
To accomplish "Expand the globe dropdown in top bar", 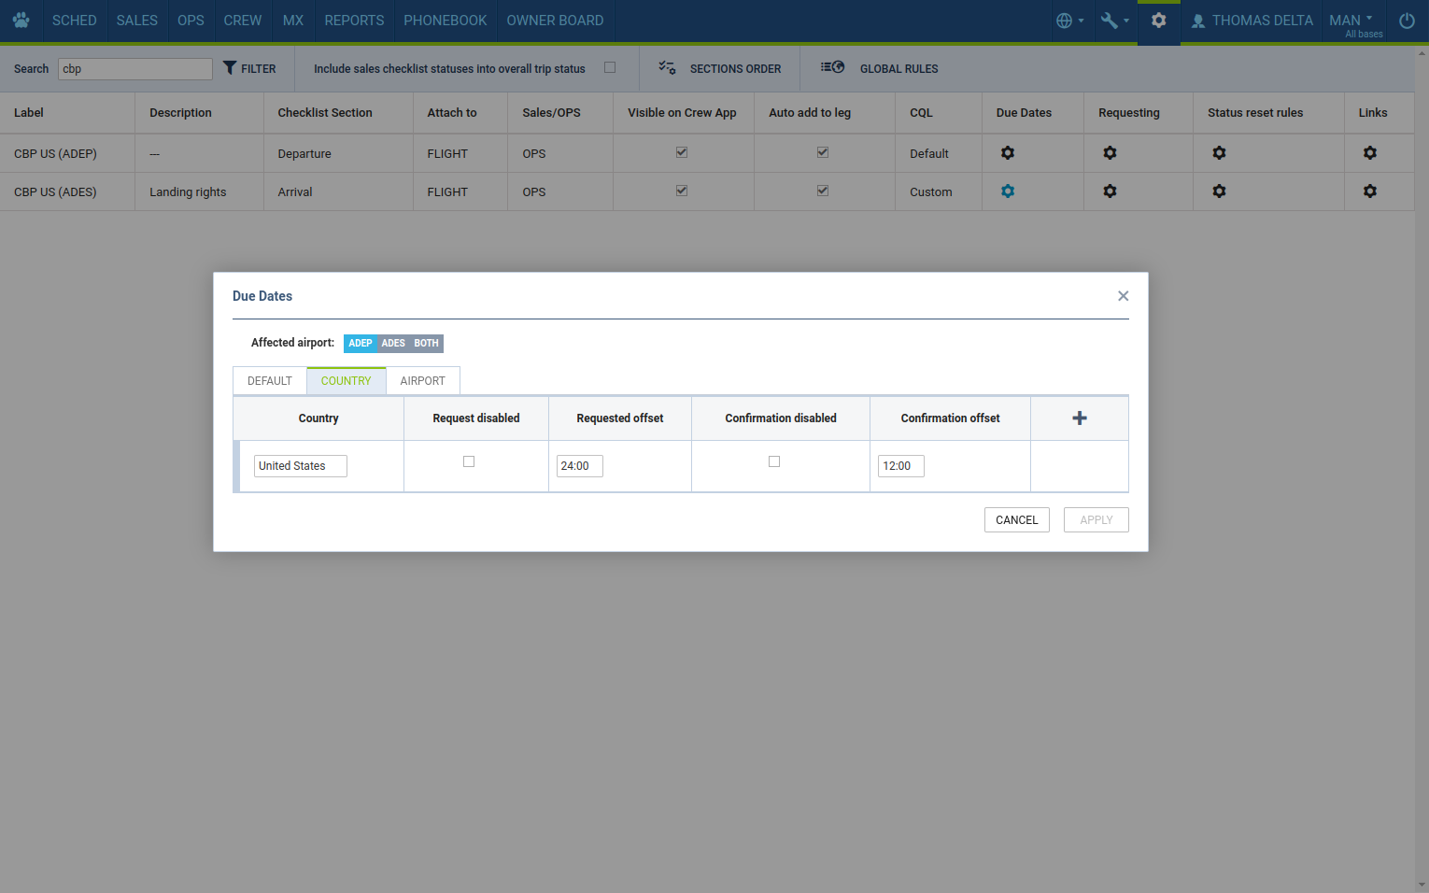I will tap(1069, 21).
